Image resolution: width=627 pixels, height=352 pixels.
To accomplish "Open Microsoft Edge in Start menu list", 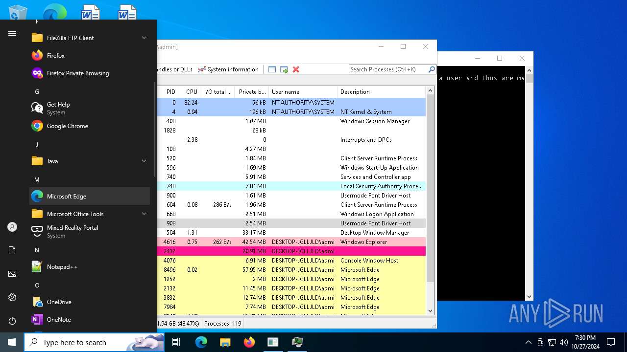I will point(90,197).
